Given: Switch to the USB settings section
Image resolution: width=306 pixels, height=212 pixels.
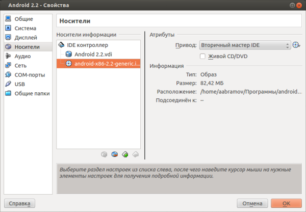Looking at the screenshot, I should click(x=20, y=84).
